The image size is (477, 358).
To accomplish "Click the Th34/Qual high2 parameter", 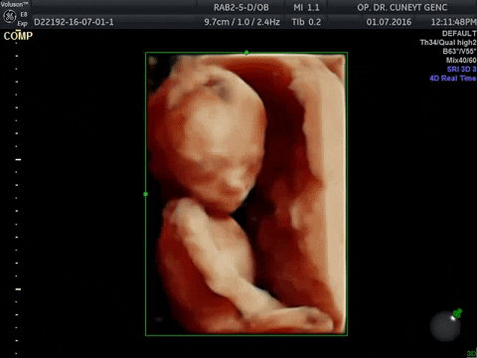I will (x=448, y=43).
